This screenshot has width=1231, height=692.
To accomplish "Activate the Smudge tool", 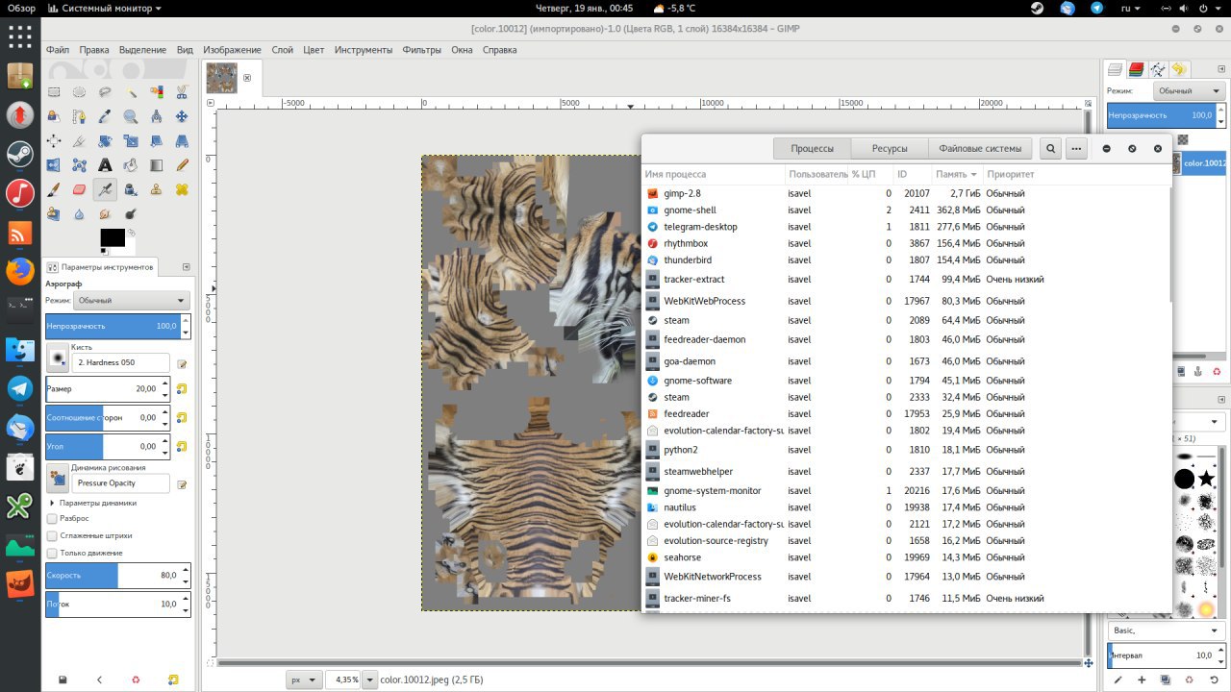I will (105, 213).
